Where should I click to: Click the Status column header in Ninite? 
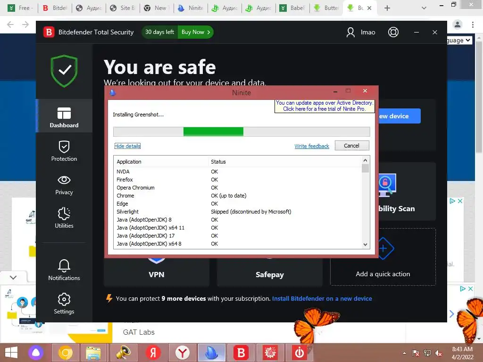click(284, 162)
